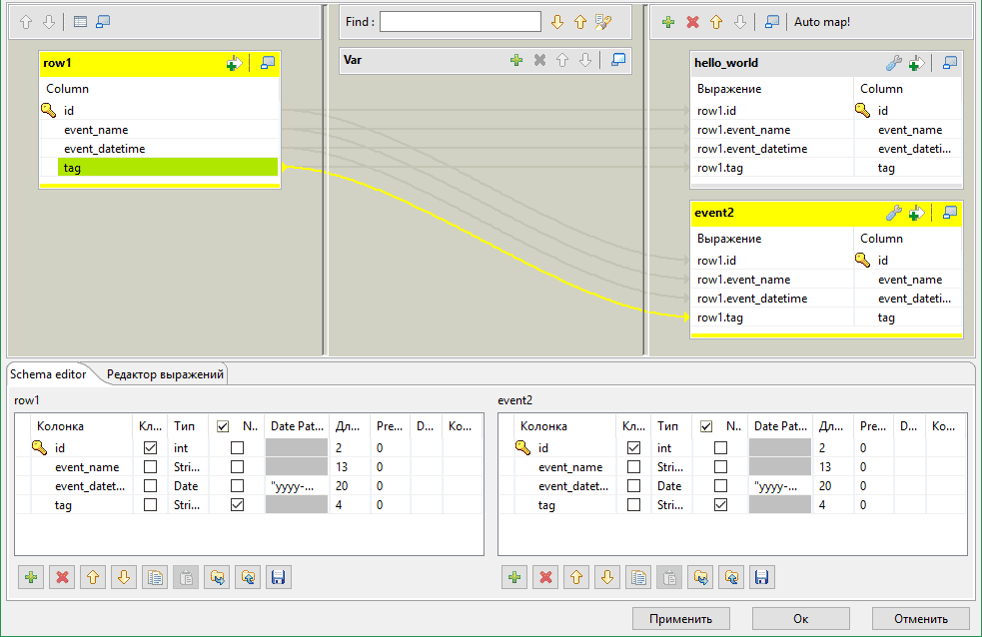Select the Schema editor tab
The height and width of the screenshot is (637, 982).
tap(48, 374)
